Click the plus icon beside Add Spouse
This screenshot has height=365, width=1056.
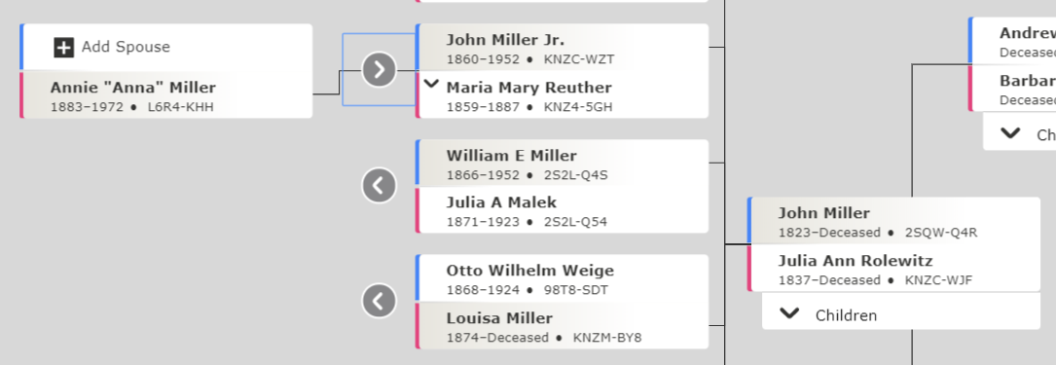[63, 47]
